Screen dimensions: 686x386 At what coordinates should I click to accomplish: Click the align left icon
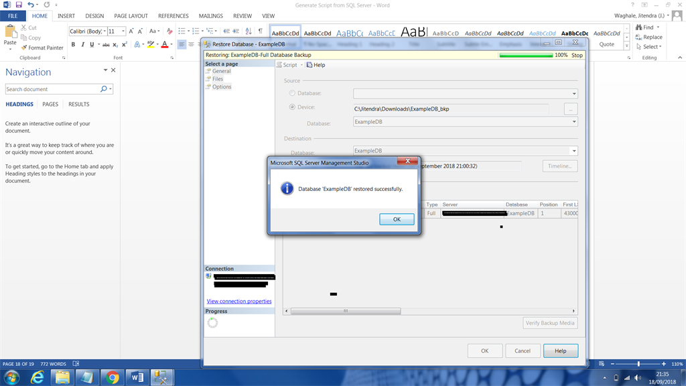click(182, 45)
